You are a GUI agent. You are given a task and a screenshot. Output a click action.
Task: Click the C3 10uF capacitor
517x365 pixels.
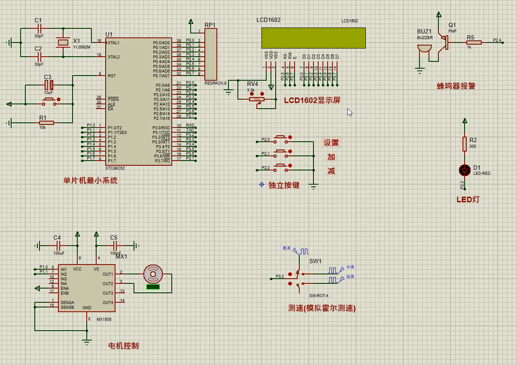point(49,85)
